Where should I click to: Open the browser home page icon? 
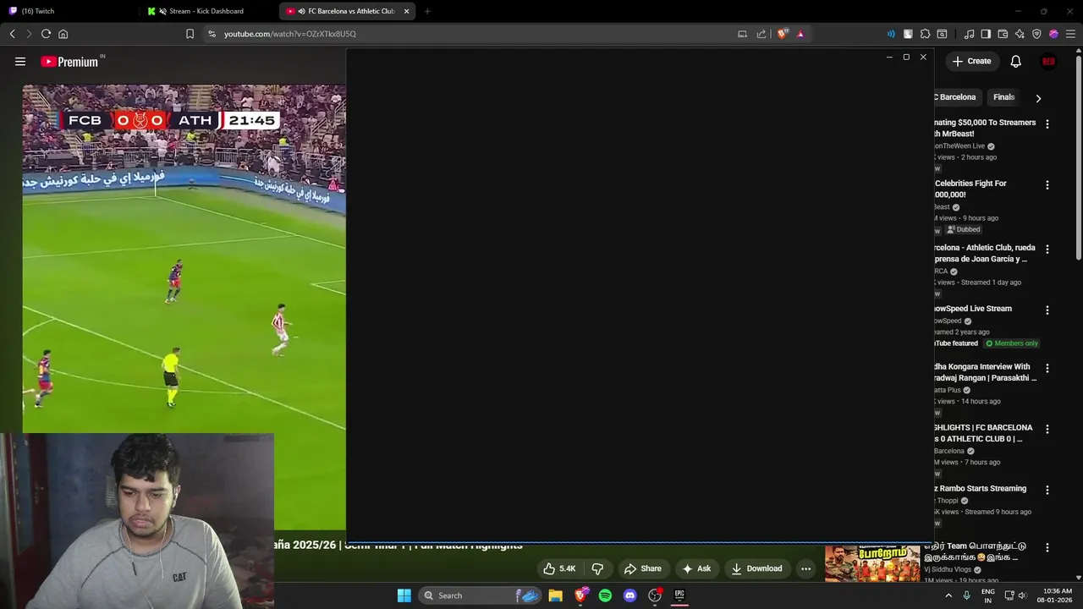tap(63, 34)
